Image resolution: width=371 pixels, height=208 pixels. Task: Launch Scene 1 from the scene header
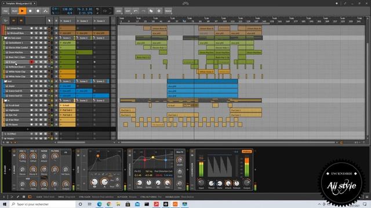pyautogui.click(x=61, y=21)
